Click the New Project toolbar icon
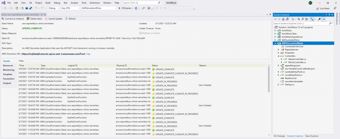The height and width of the screenshot is (139, 340). click(17, 8)
